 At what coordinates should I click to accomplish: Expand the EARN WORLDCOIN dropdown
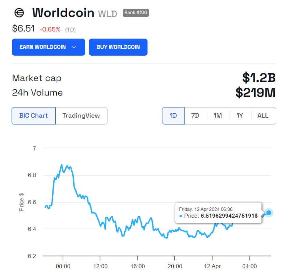(x=48, y=47)
